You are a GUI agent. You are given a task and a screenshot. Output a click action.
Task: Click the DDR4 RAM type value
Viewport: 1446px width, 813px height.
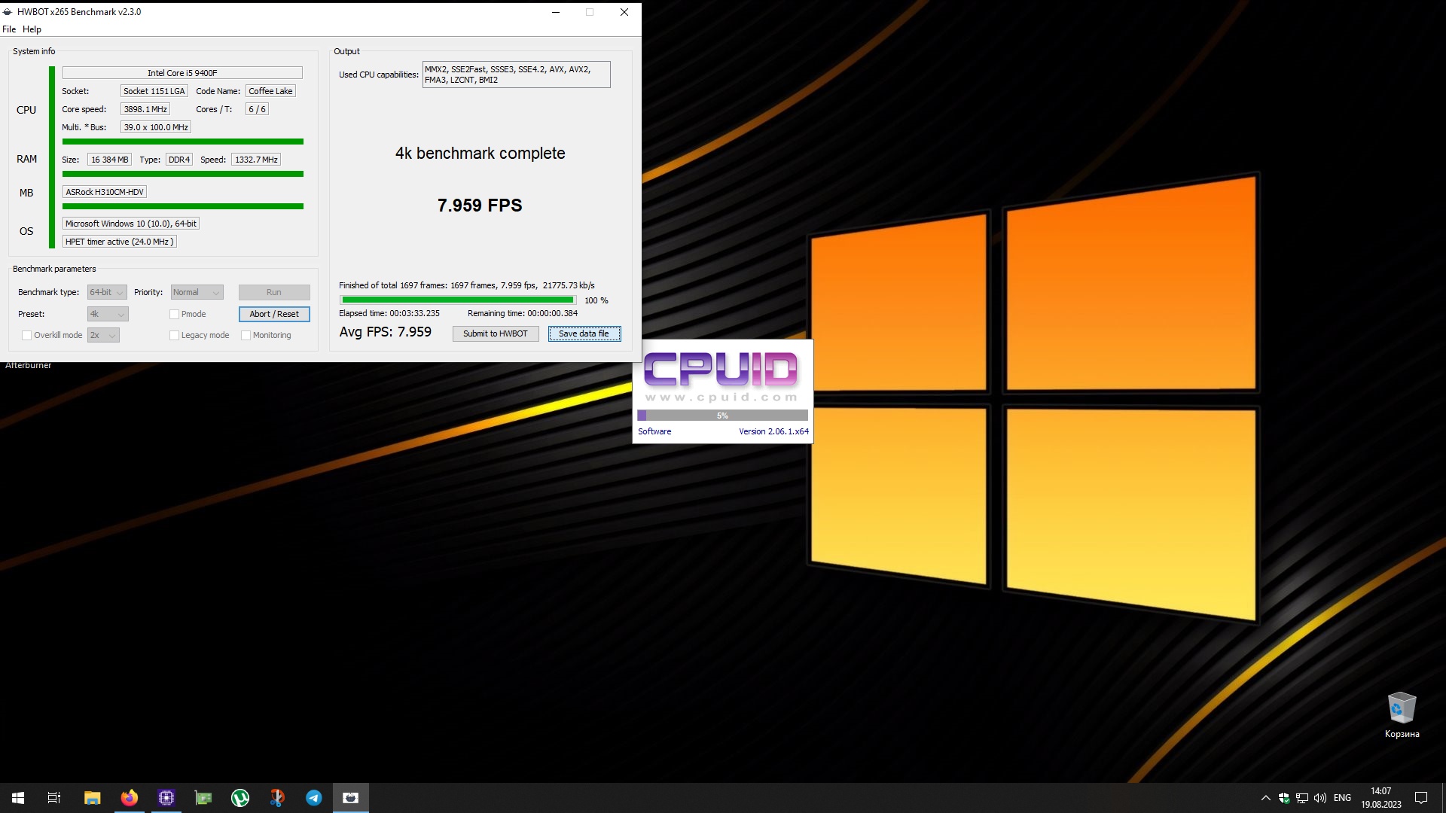[x=179, y=160]
